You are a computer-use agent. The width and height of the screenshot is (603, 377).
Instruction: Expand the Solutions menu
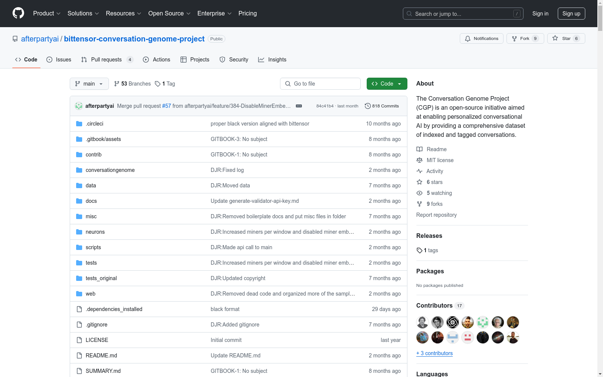click(83, 13)
